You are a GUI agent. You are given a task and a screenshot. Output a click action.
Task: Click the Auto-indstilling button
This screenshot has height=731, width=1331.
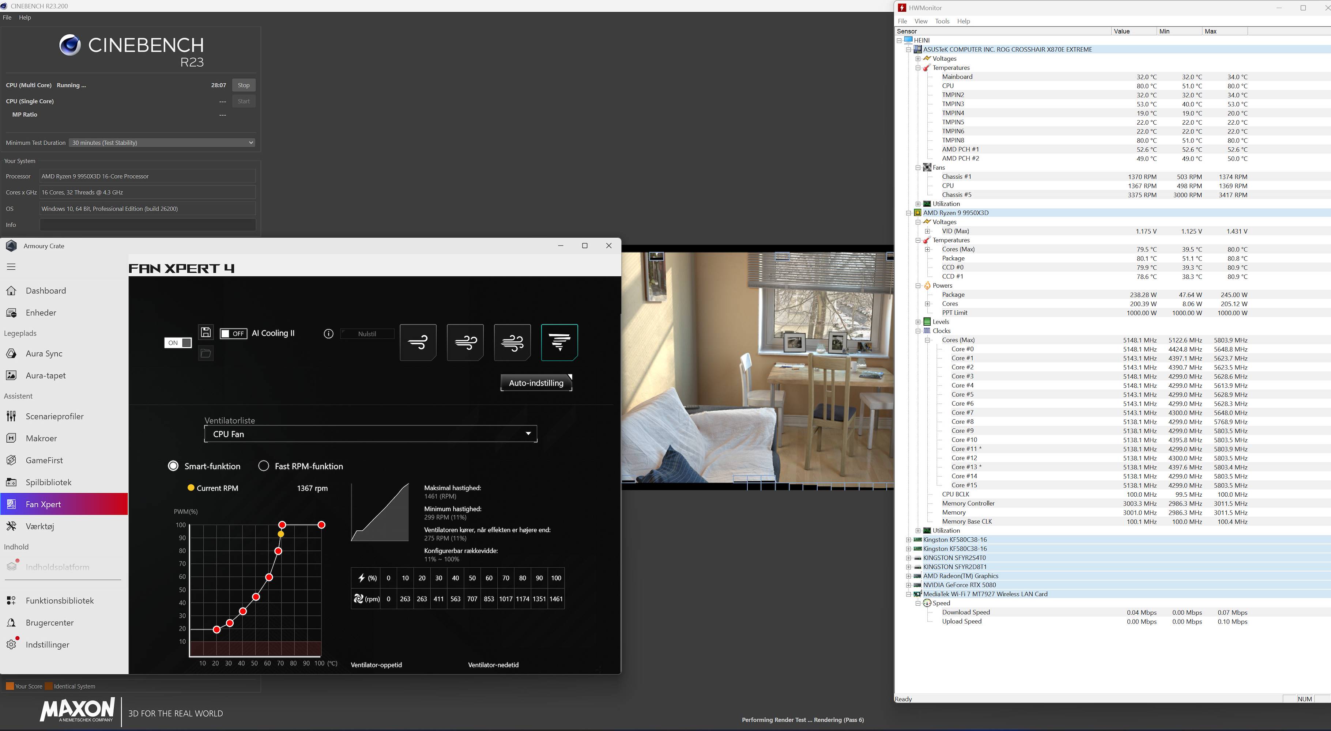coord(536,383)
